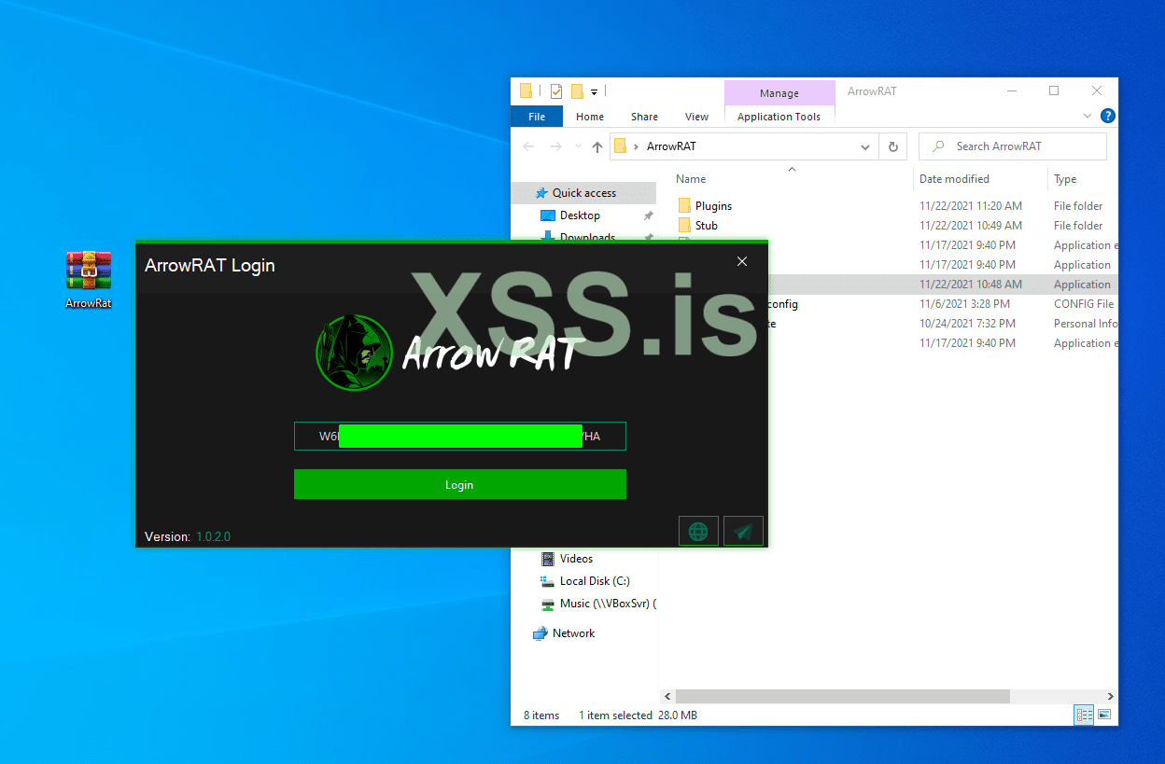
Task: Select Desktop in the navigation pane
Action: (x=580, y=215)
